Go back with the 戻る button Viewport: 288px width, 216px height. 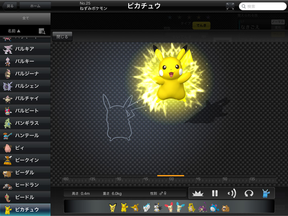(10, 6)
